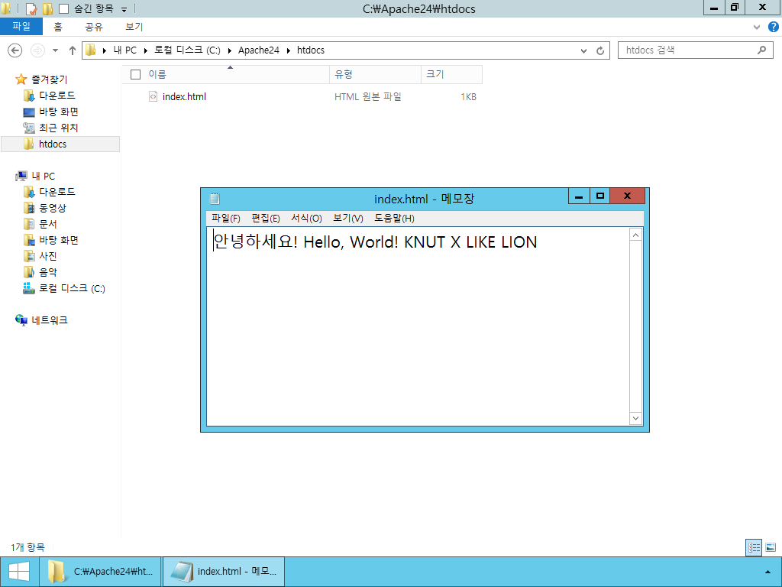
Task: Open the Windows Start button
Action: pyautogui.click(x=19, y=572)
